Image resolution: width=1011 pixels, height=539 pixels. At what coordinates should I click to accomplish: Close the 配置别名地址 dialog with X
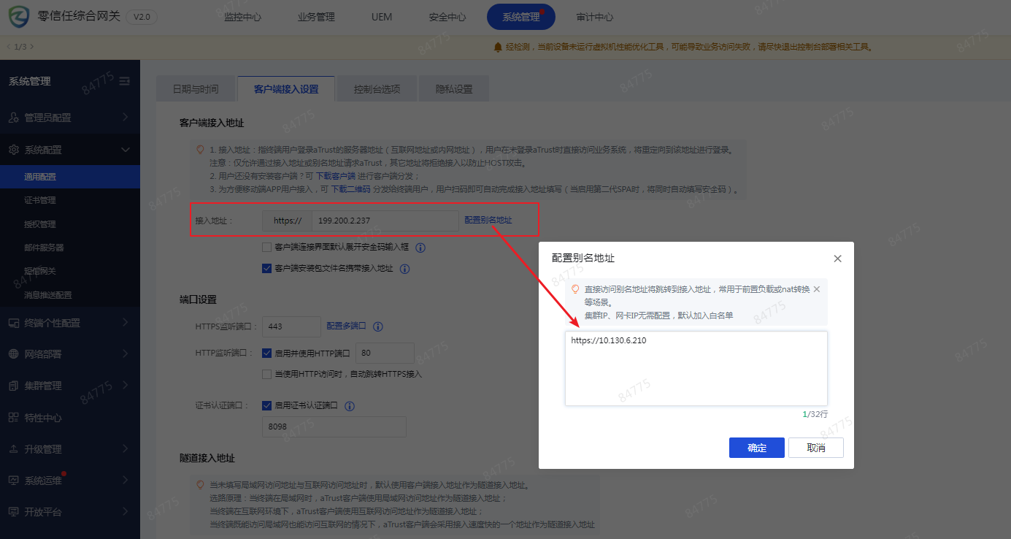[x=837, y=259]
